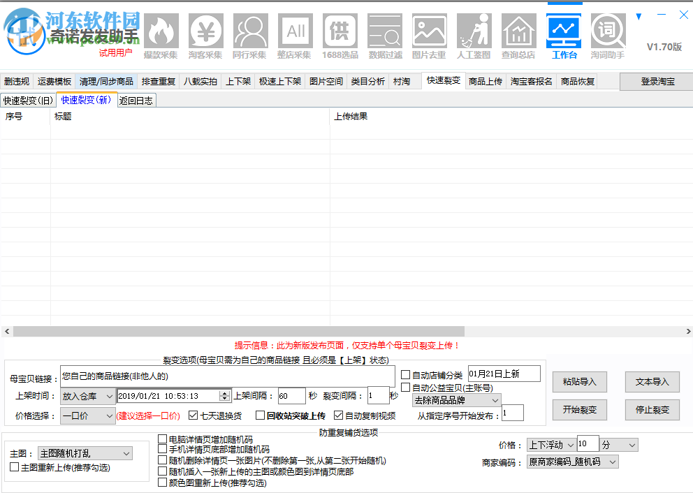Open the 商品上传 tab
The width and height of the screenshot is (693, 493).
(x=486, y=81)
